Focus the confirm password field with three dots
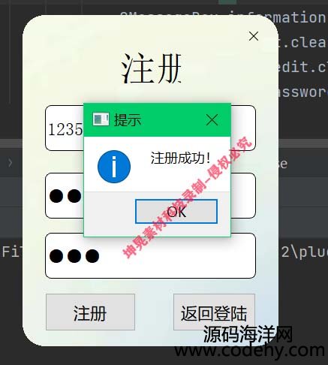This screenshot has width=328, height=365. [x=150, y=255]
